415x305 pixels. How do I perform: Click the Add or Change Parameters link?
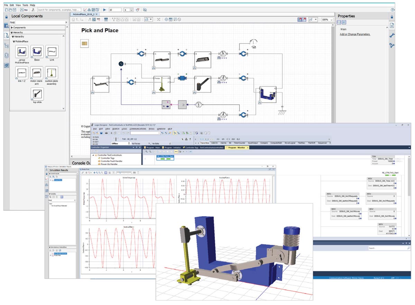355,35
